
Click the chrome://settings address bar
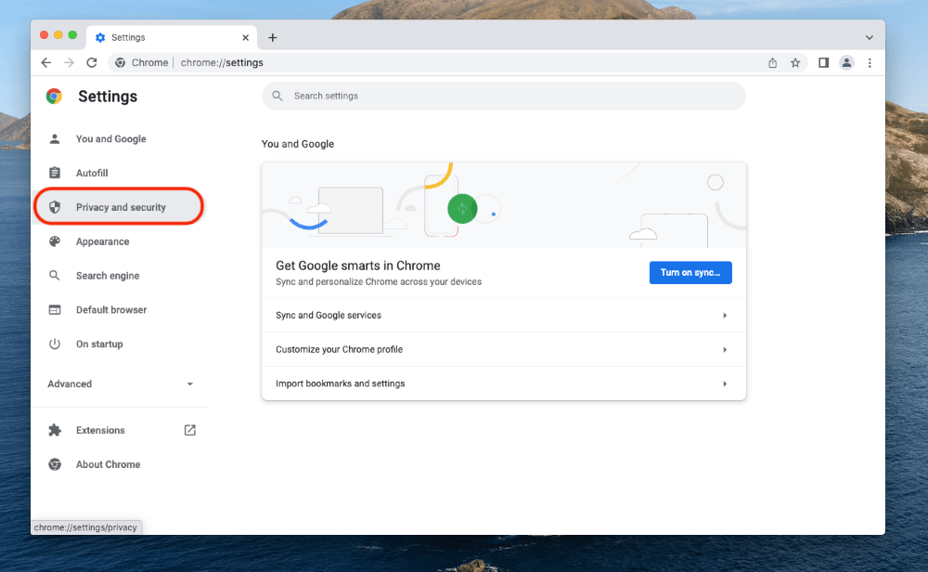pos(457,63)
